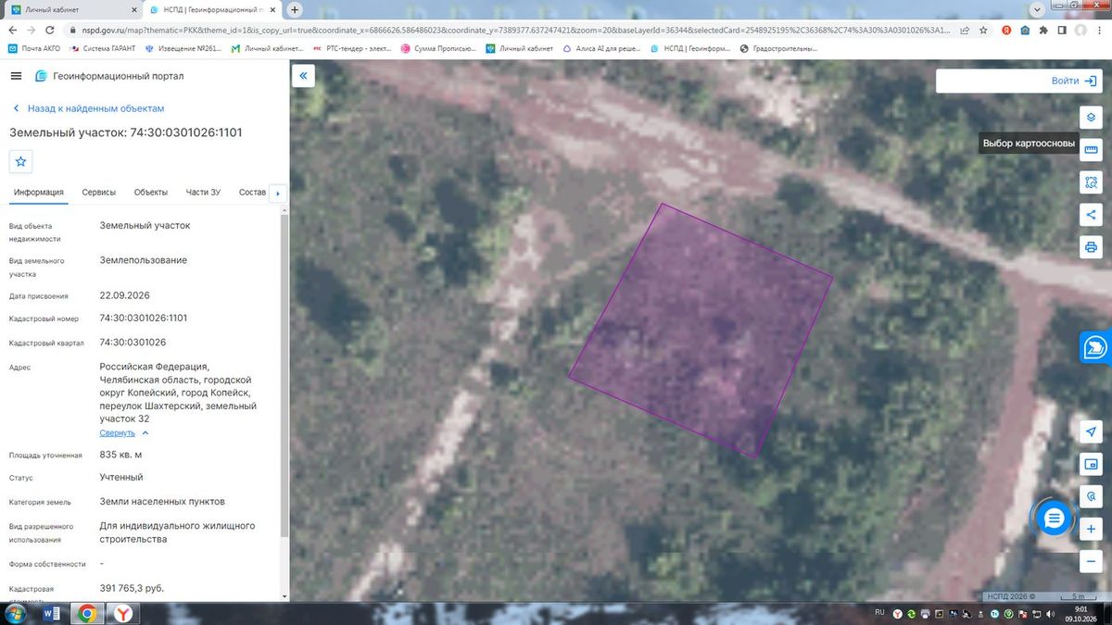Image resolution: width=1112 pixels, height=625 pixels.
Task: Switch to the Информация tab
Action: coord(39,193)
